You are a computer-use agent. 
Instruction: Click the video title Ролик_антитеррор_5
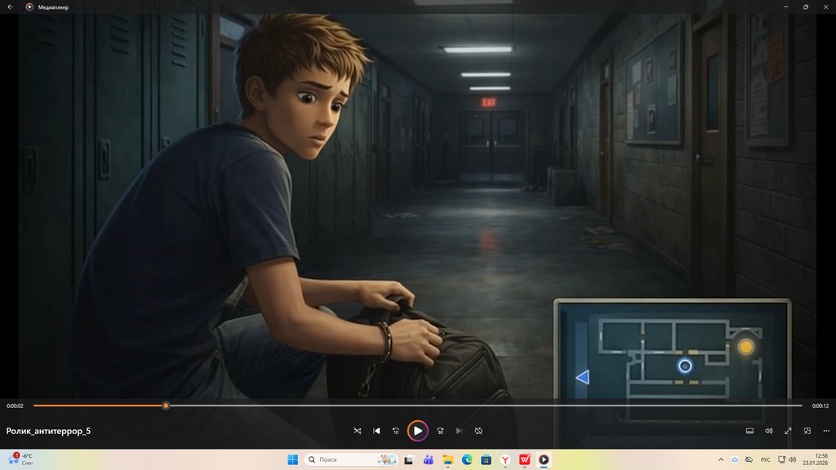pyautogui.click(x=48, y=431)
